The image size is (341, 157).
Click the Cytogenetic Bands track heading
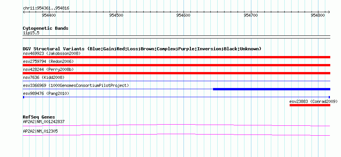(x=46, y=28)
